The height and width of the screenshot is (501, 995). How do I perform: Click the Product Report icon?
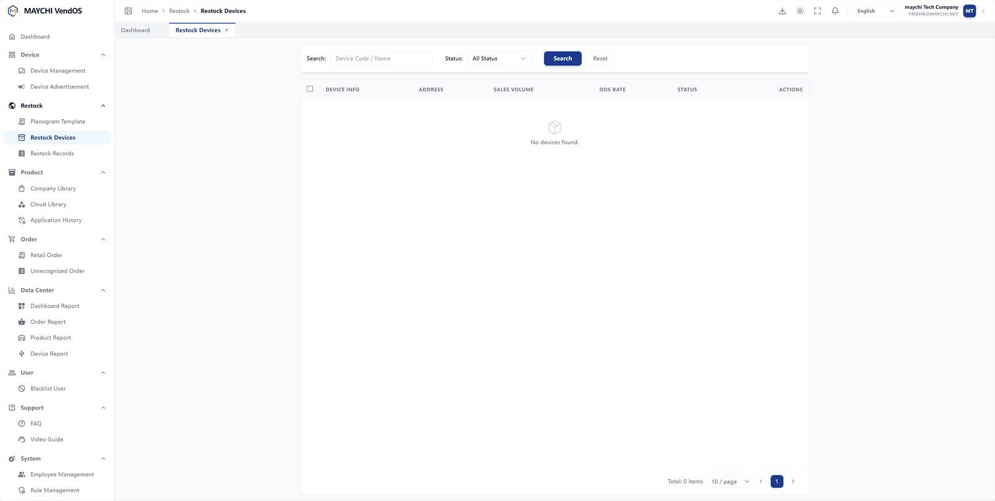(x=22, y=338)
